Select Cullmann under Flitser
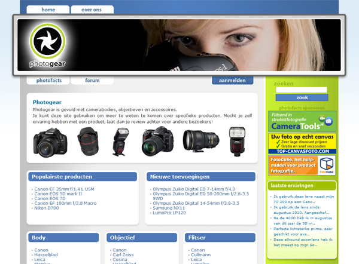This screenshot has width=359, height=264. point(201,255)
